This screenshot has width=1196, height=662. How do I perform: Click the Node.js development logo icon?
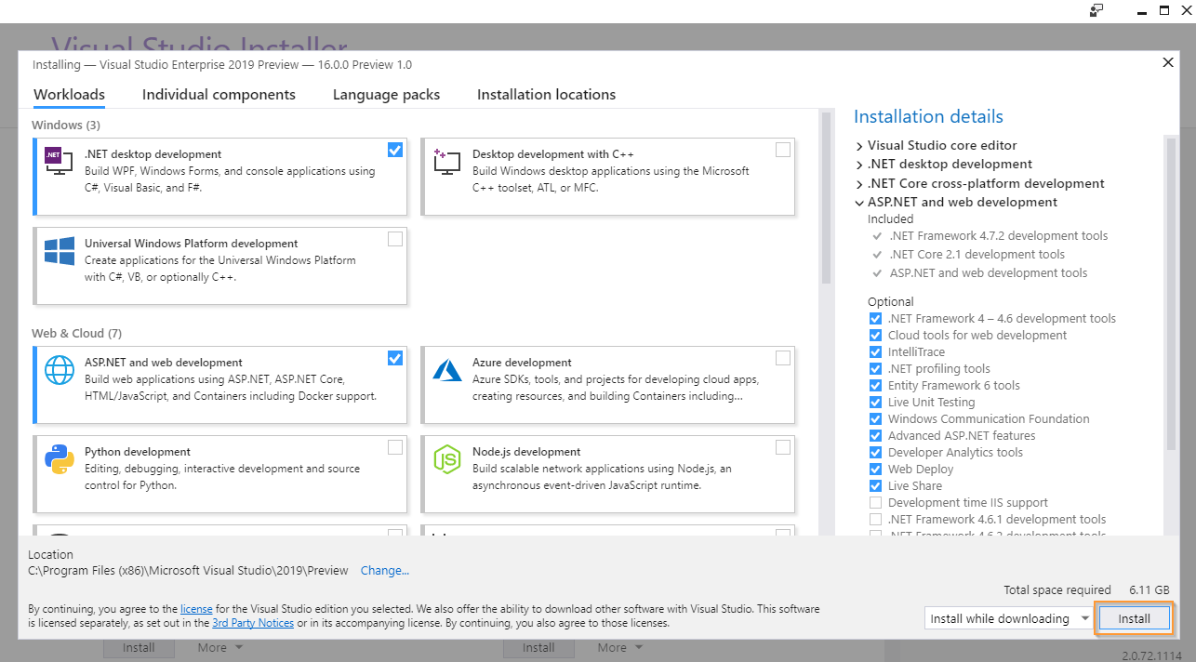(x=446, y=459)
